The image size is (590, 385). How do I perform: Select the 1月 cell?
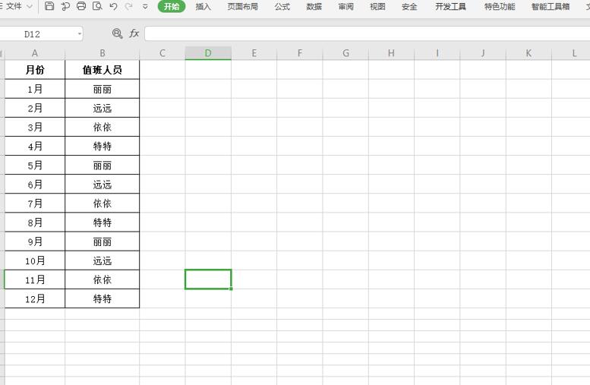(35, 89)
